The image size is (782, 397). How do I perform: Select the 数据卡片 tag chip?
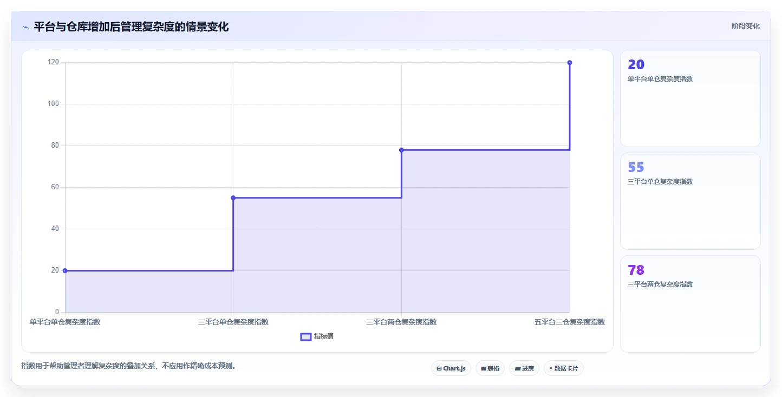point(563,368)
